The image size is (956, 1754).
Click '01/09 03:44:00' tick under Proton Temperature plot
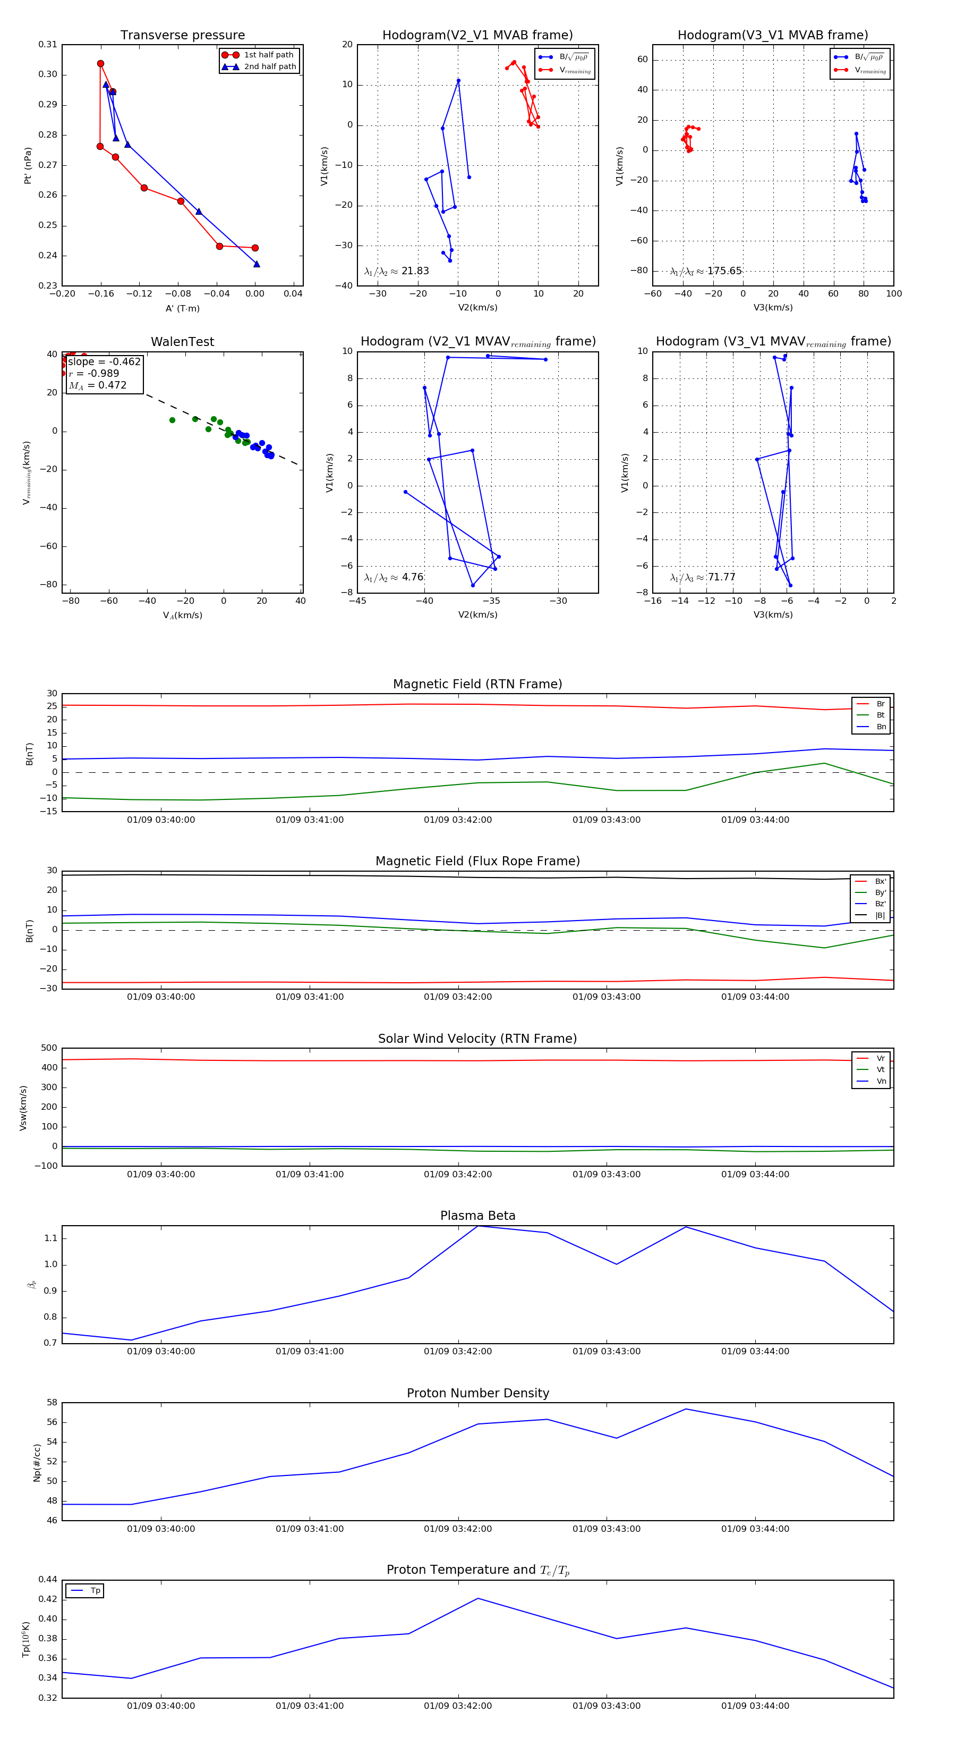[x=755, y=1706]
